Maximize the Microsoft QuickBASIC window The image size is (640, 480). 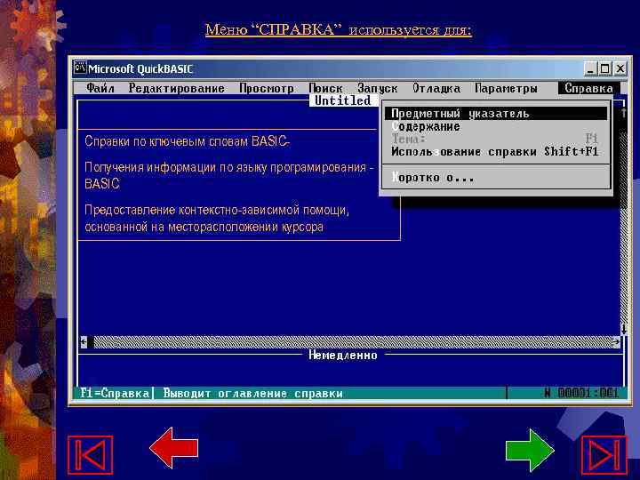(604, 68)
